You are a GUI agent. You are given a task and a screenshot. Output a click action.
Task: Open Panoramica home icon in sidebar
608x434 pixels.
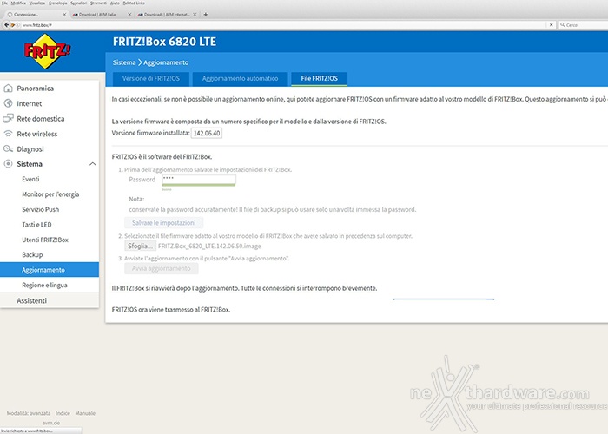(8, 89)
